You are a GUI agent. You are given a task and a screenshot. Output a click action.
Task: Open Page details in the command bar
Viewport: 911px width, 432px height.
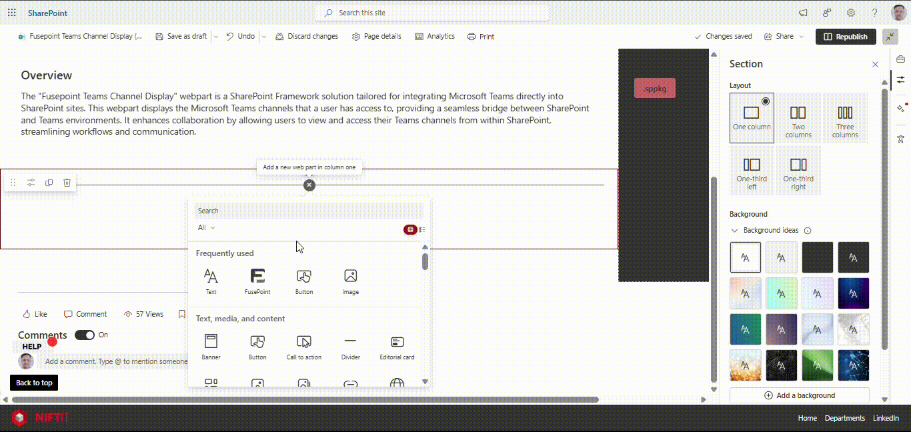click(376, 37)
